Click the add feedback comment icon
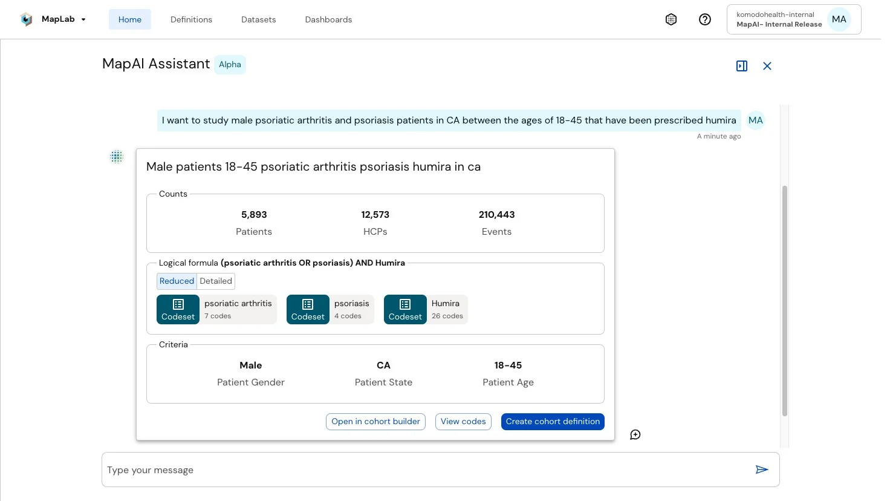890x501 pixels. pos(635,434)
